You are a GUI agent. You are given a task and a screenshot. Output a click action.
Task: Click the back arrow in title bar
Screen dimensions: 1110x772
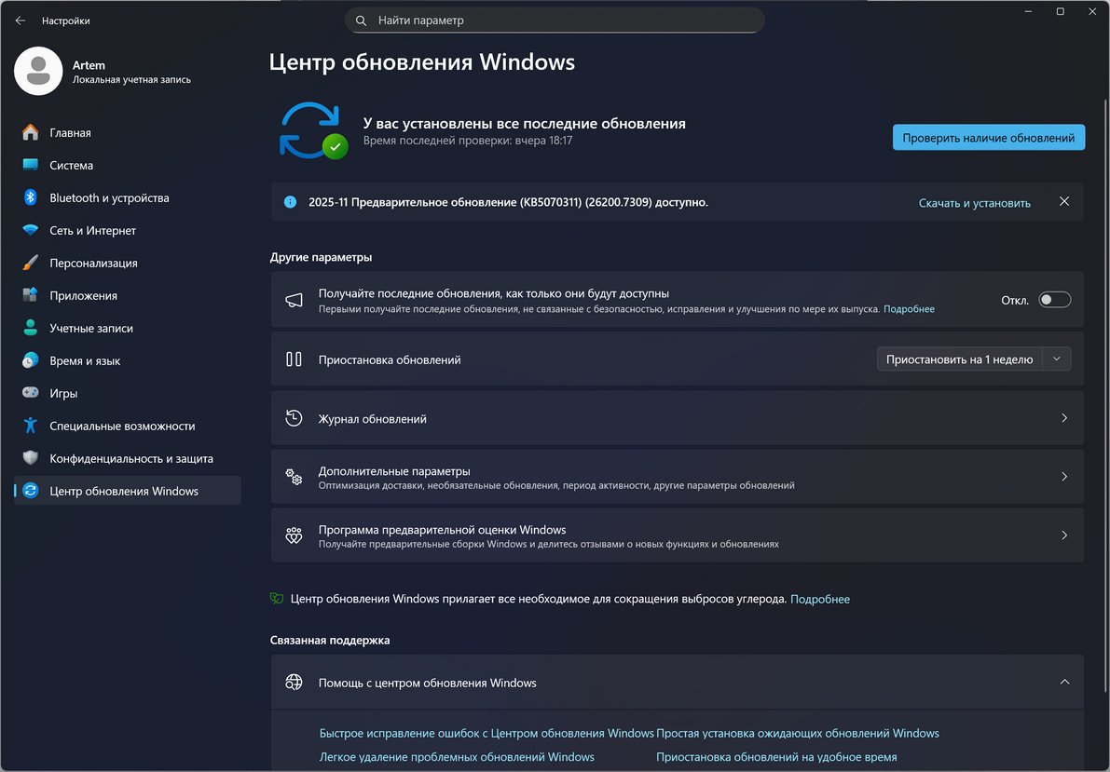point(21,20)
